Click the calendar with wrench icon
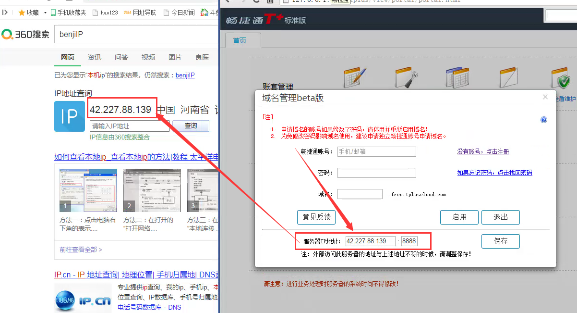 407,78
